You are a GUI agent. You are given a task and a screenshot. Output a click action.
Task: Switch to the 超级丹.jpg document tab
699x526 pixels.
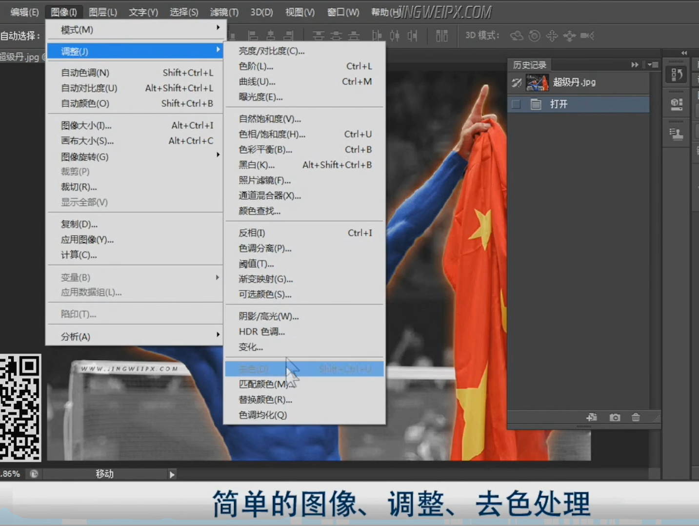coord(22,57)
